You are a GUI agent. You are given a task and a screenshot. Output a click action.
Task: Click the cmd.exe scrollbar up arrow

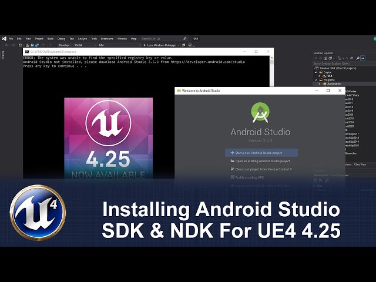pos(271,58)
